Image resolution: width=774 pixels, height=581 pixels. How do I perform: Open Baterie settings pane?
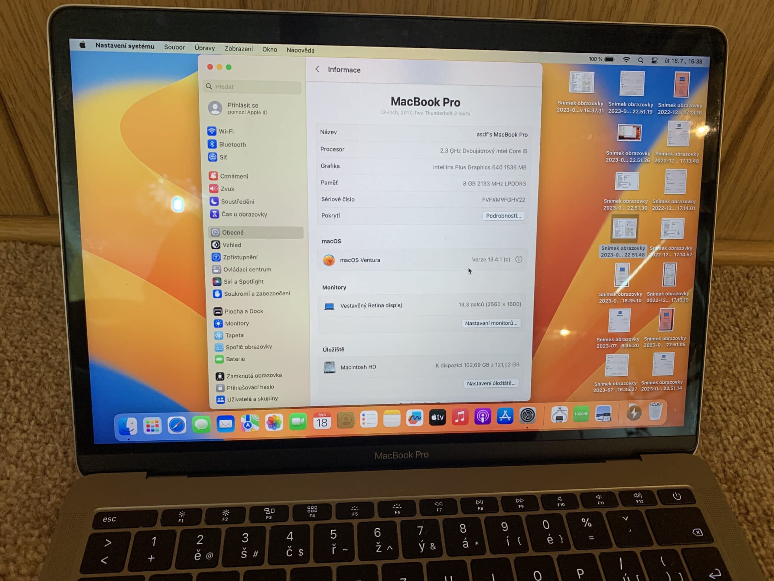click(x=235, y=359)
